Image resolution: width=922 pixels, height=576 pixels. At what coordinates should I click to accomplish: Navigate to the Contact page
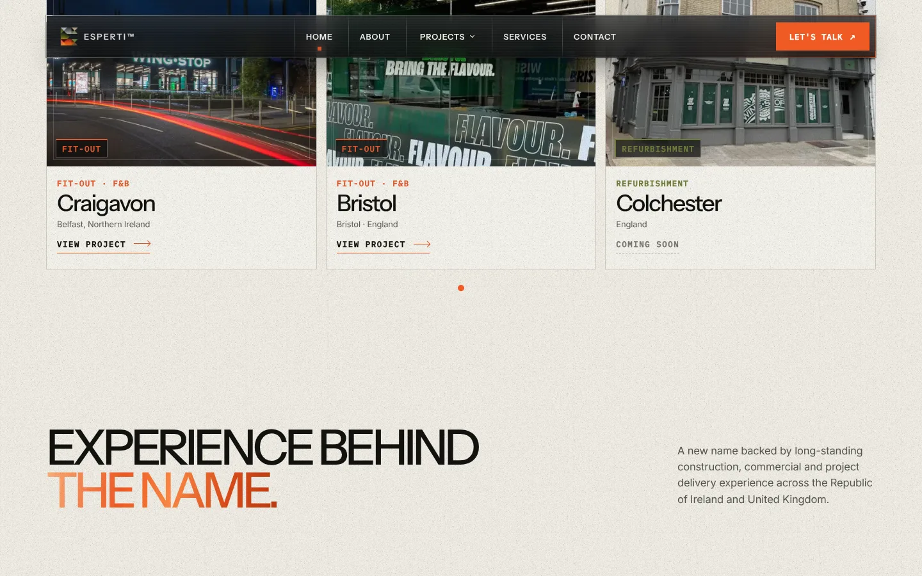click(595, 37)
